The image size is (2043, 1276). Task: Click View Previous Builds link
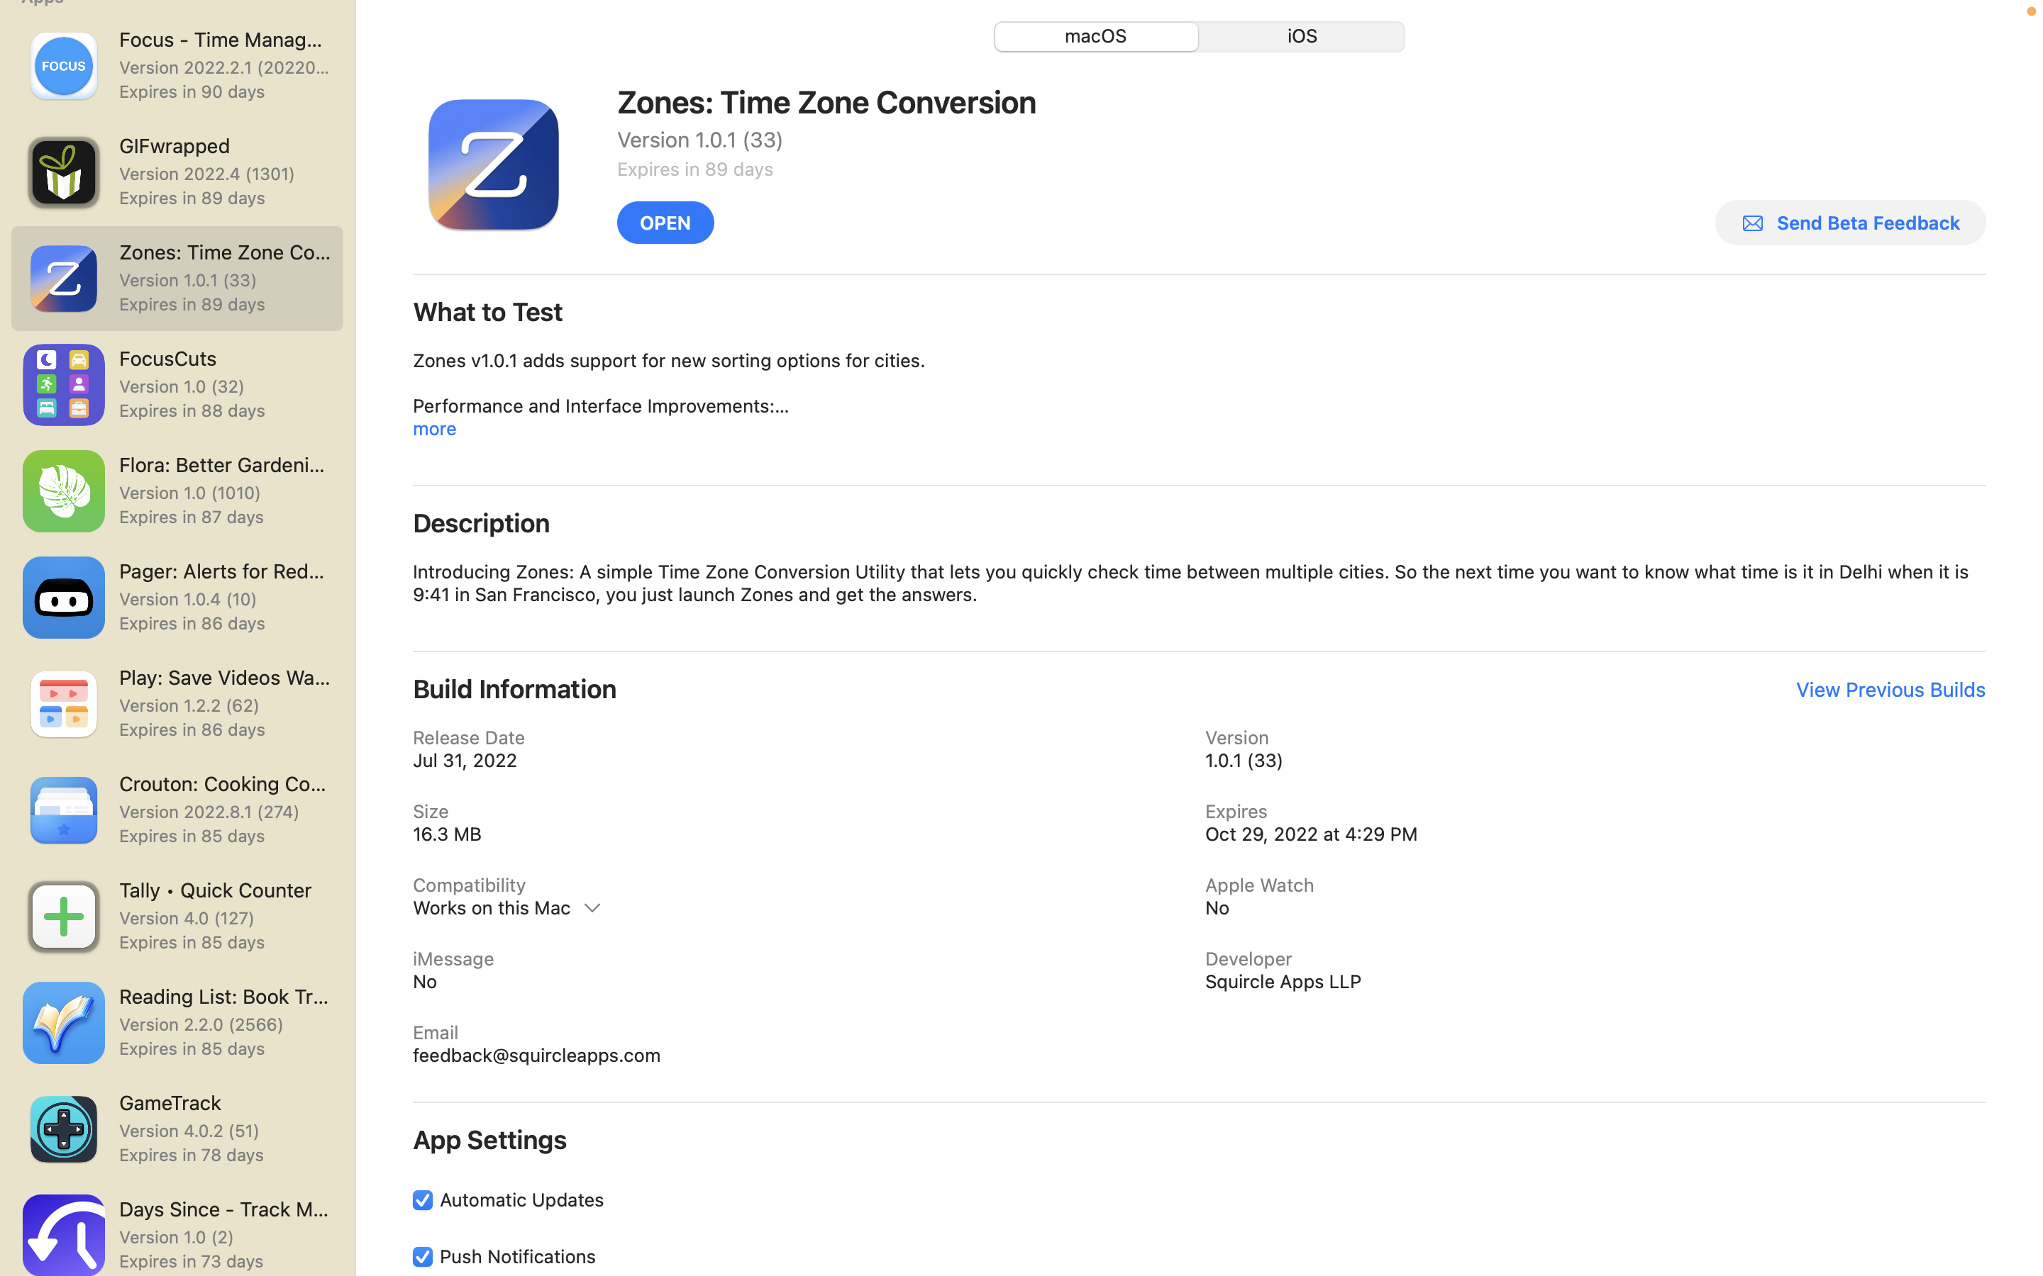[x=1890, y=688]
